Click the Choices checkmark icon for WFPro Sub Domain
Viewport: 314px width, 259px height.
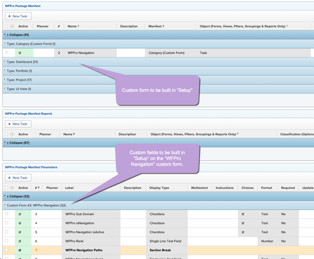point(243,214)
